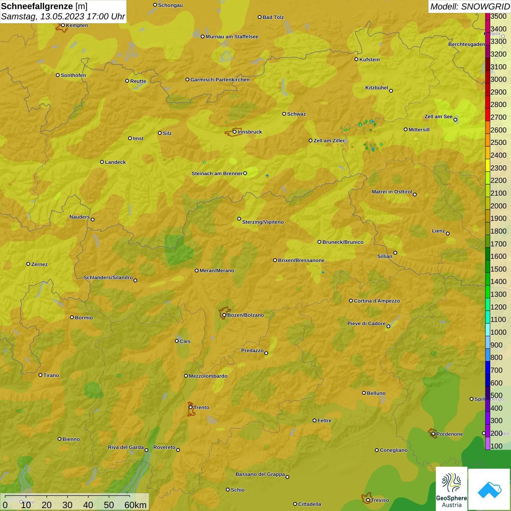Click the Landeck label
This screenshot has width=511, height=511.
tap(115, 162)
